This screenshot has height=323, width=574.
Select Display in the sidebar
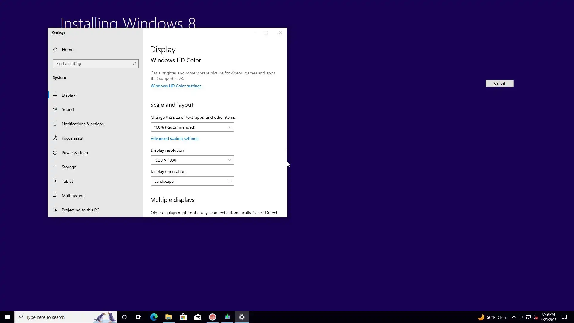pos(68,95)
